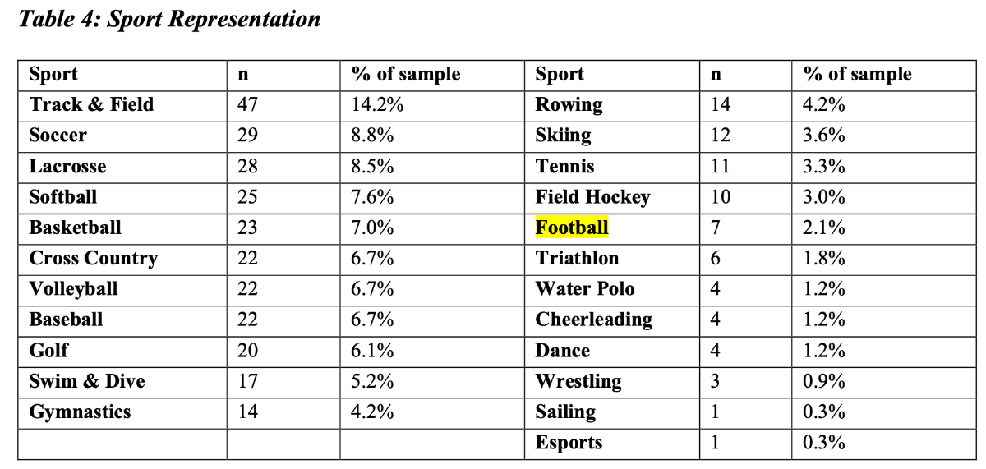Click the right-side Sport column header

560,74
